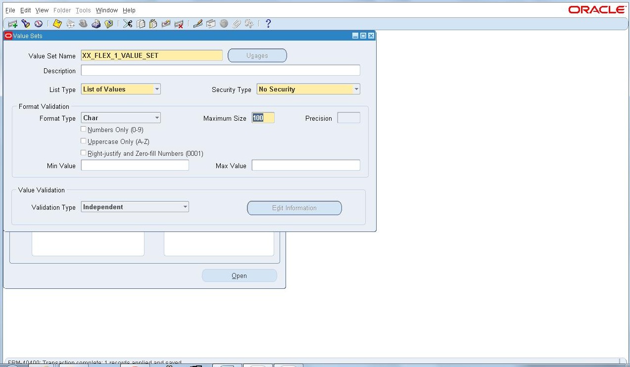Check the Uppercase Only (A-Z) option
The image size is (630, 367).
84,140
